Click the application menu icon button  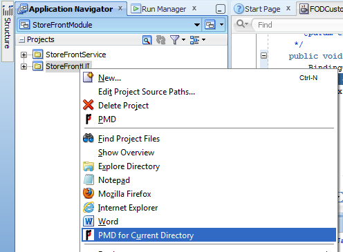click(210, 25)
